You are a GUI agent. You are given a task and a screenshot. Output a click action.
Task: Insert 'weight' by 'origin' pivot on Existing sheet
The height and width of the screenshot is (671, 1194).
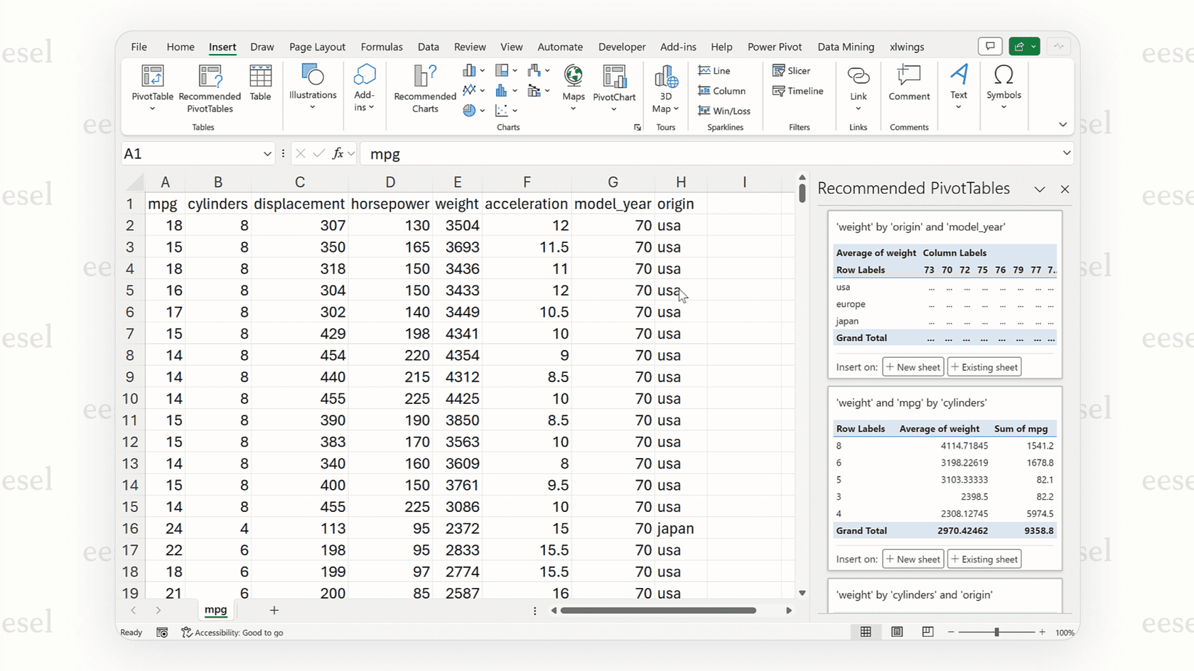tap(984, 366)
